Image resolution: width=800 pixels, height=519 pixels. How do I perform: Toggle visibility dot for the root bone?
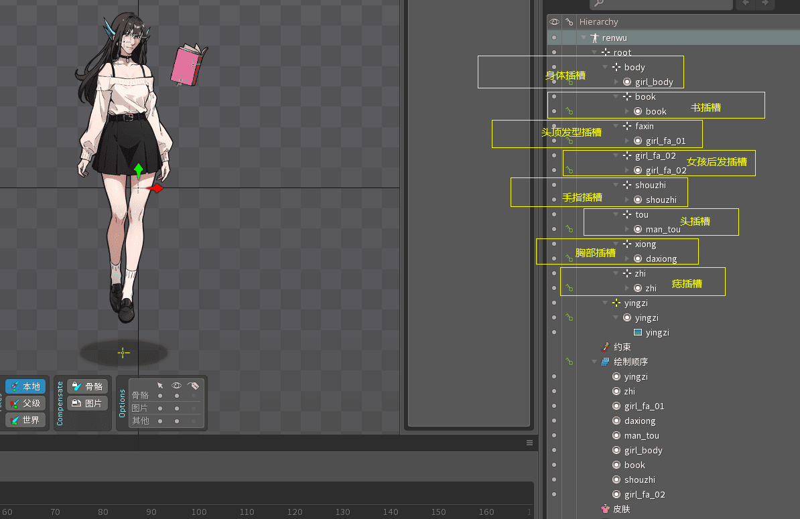[x=554, y=52]
